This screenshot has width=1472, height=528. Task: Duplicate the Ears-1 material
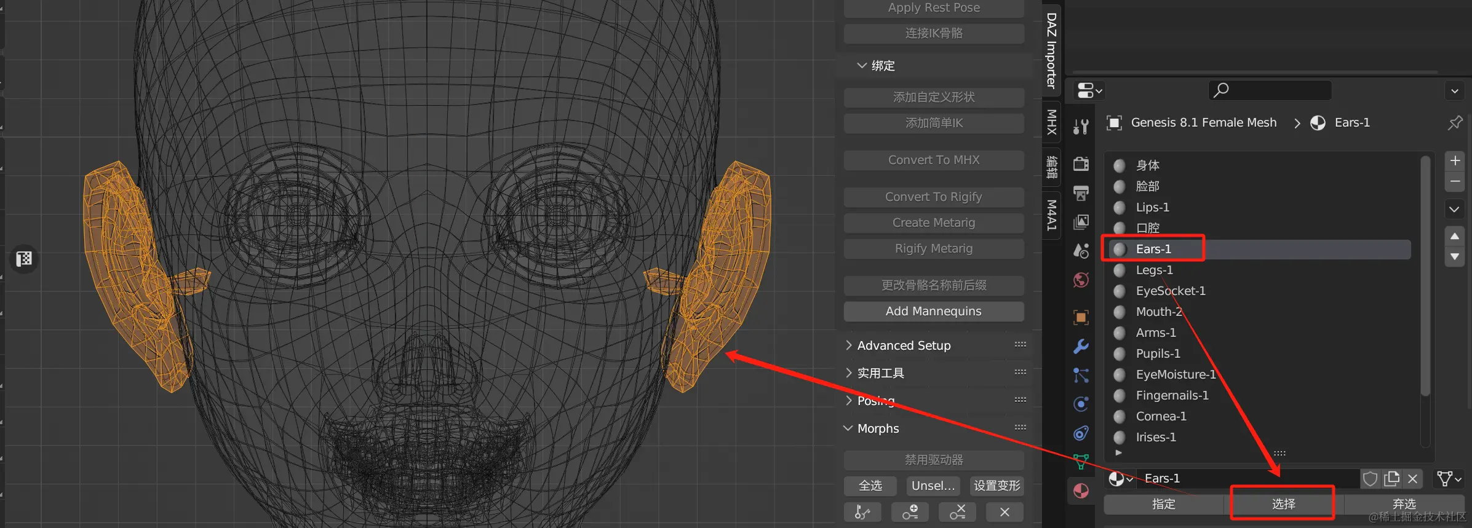1391,479
